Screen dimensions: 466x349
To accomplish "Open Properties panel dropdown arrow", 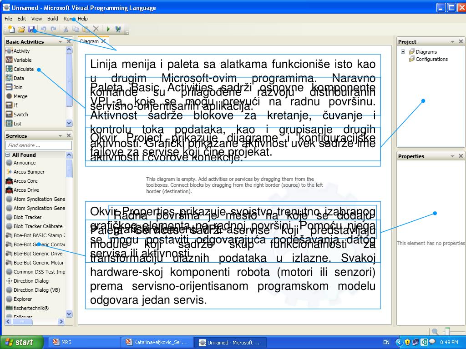I will click(452, 156).
